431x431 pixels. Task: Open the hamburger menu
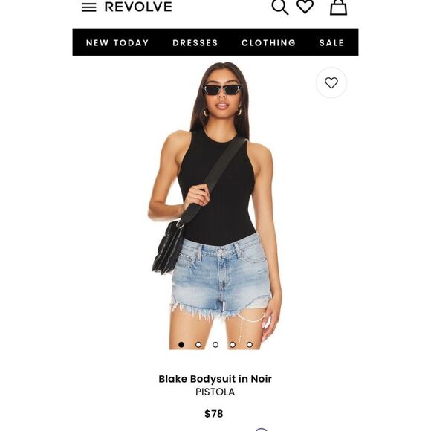pos(88,7)
